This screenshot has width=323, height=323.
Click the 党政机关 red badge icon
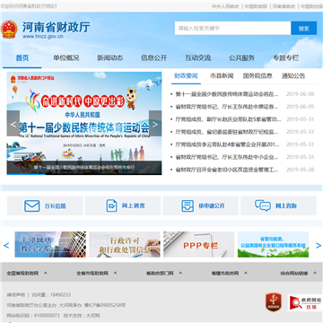(274, 302)
